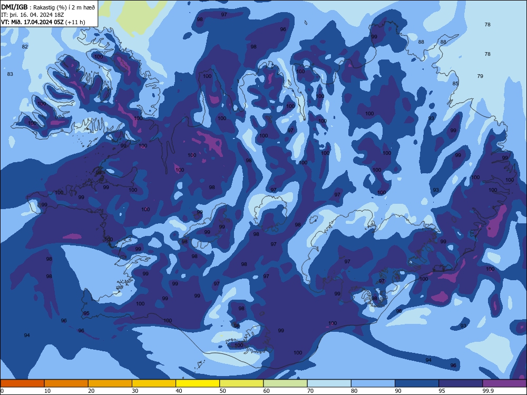Screen dimensions: 527x395
Task: Choose the dark blue 90–95 legend swatch
Action: 417,383
